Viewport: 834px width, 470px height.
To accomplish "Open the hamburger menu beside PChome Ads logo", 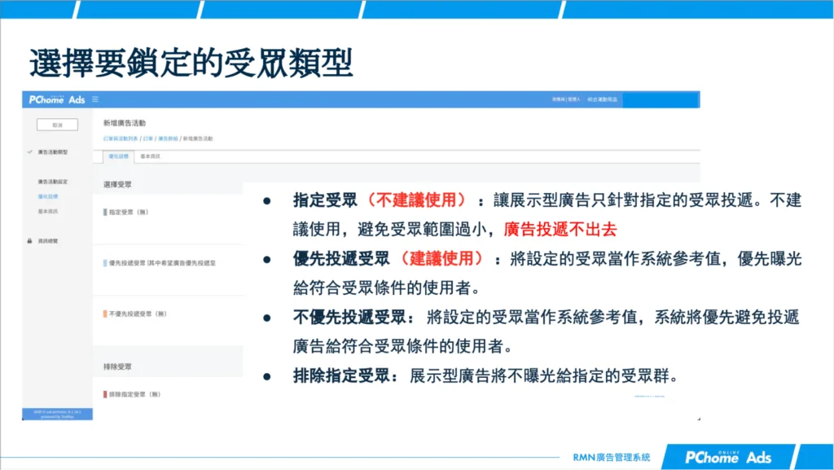I will pyautogui.click(x=94, y=99).
